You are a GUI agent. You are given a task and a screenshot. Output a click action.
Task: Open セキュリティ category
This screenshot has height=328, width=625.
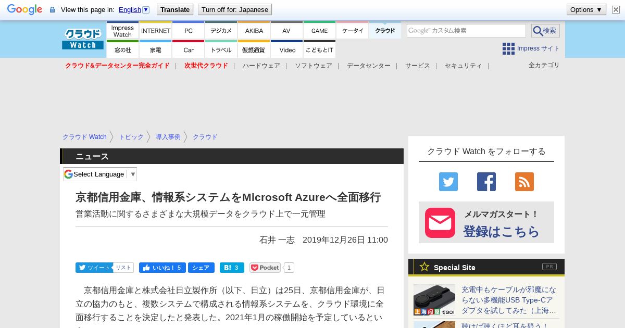464,66
